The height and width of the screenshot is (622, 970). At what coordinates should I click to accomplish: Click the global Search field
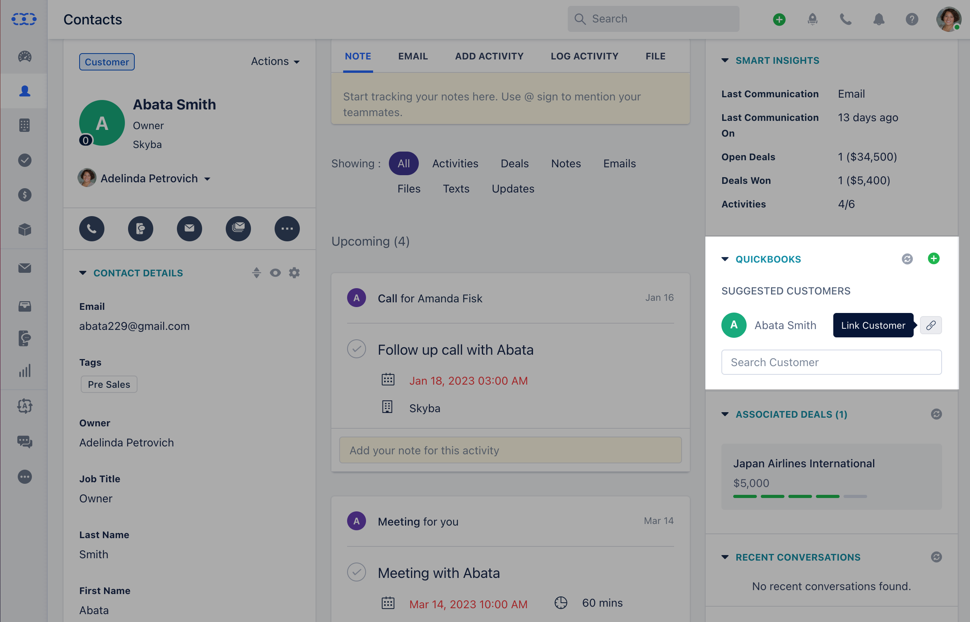tap(653, 19)
